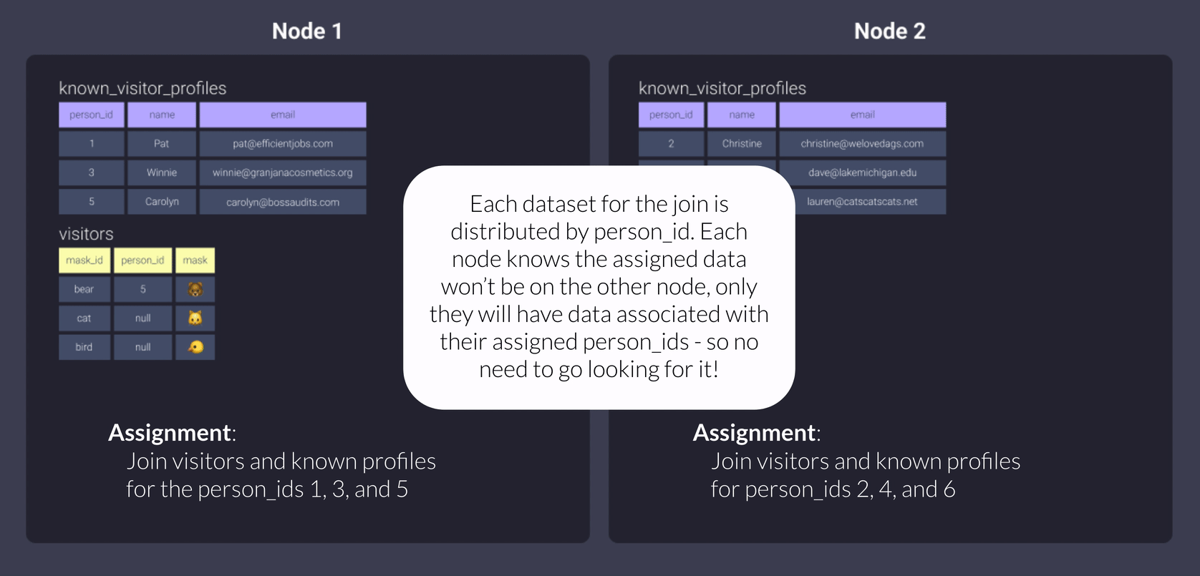Click the Winnie name cell
Viewport: 1200px width, 576px height.
[x=162, y=172]
